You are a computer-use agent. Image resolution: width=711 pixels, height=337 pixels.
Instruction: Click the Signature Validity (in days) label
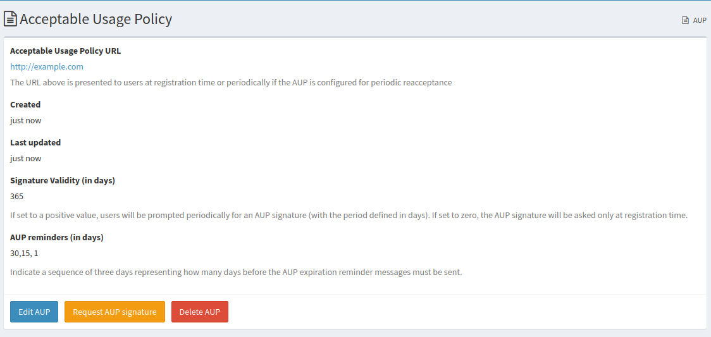click(63, 180)
